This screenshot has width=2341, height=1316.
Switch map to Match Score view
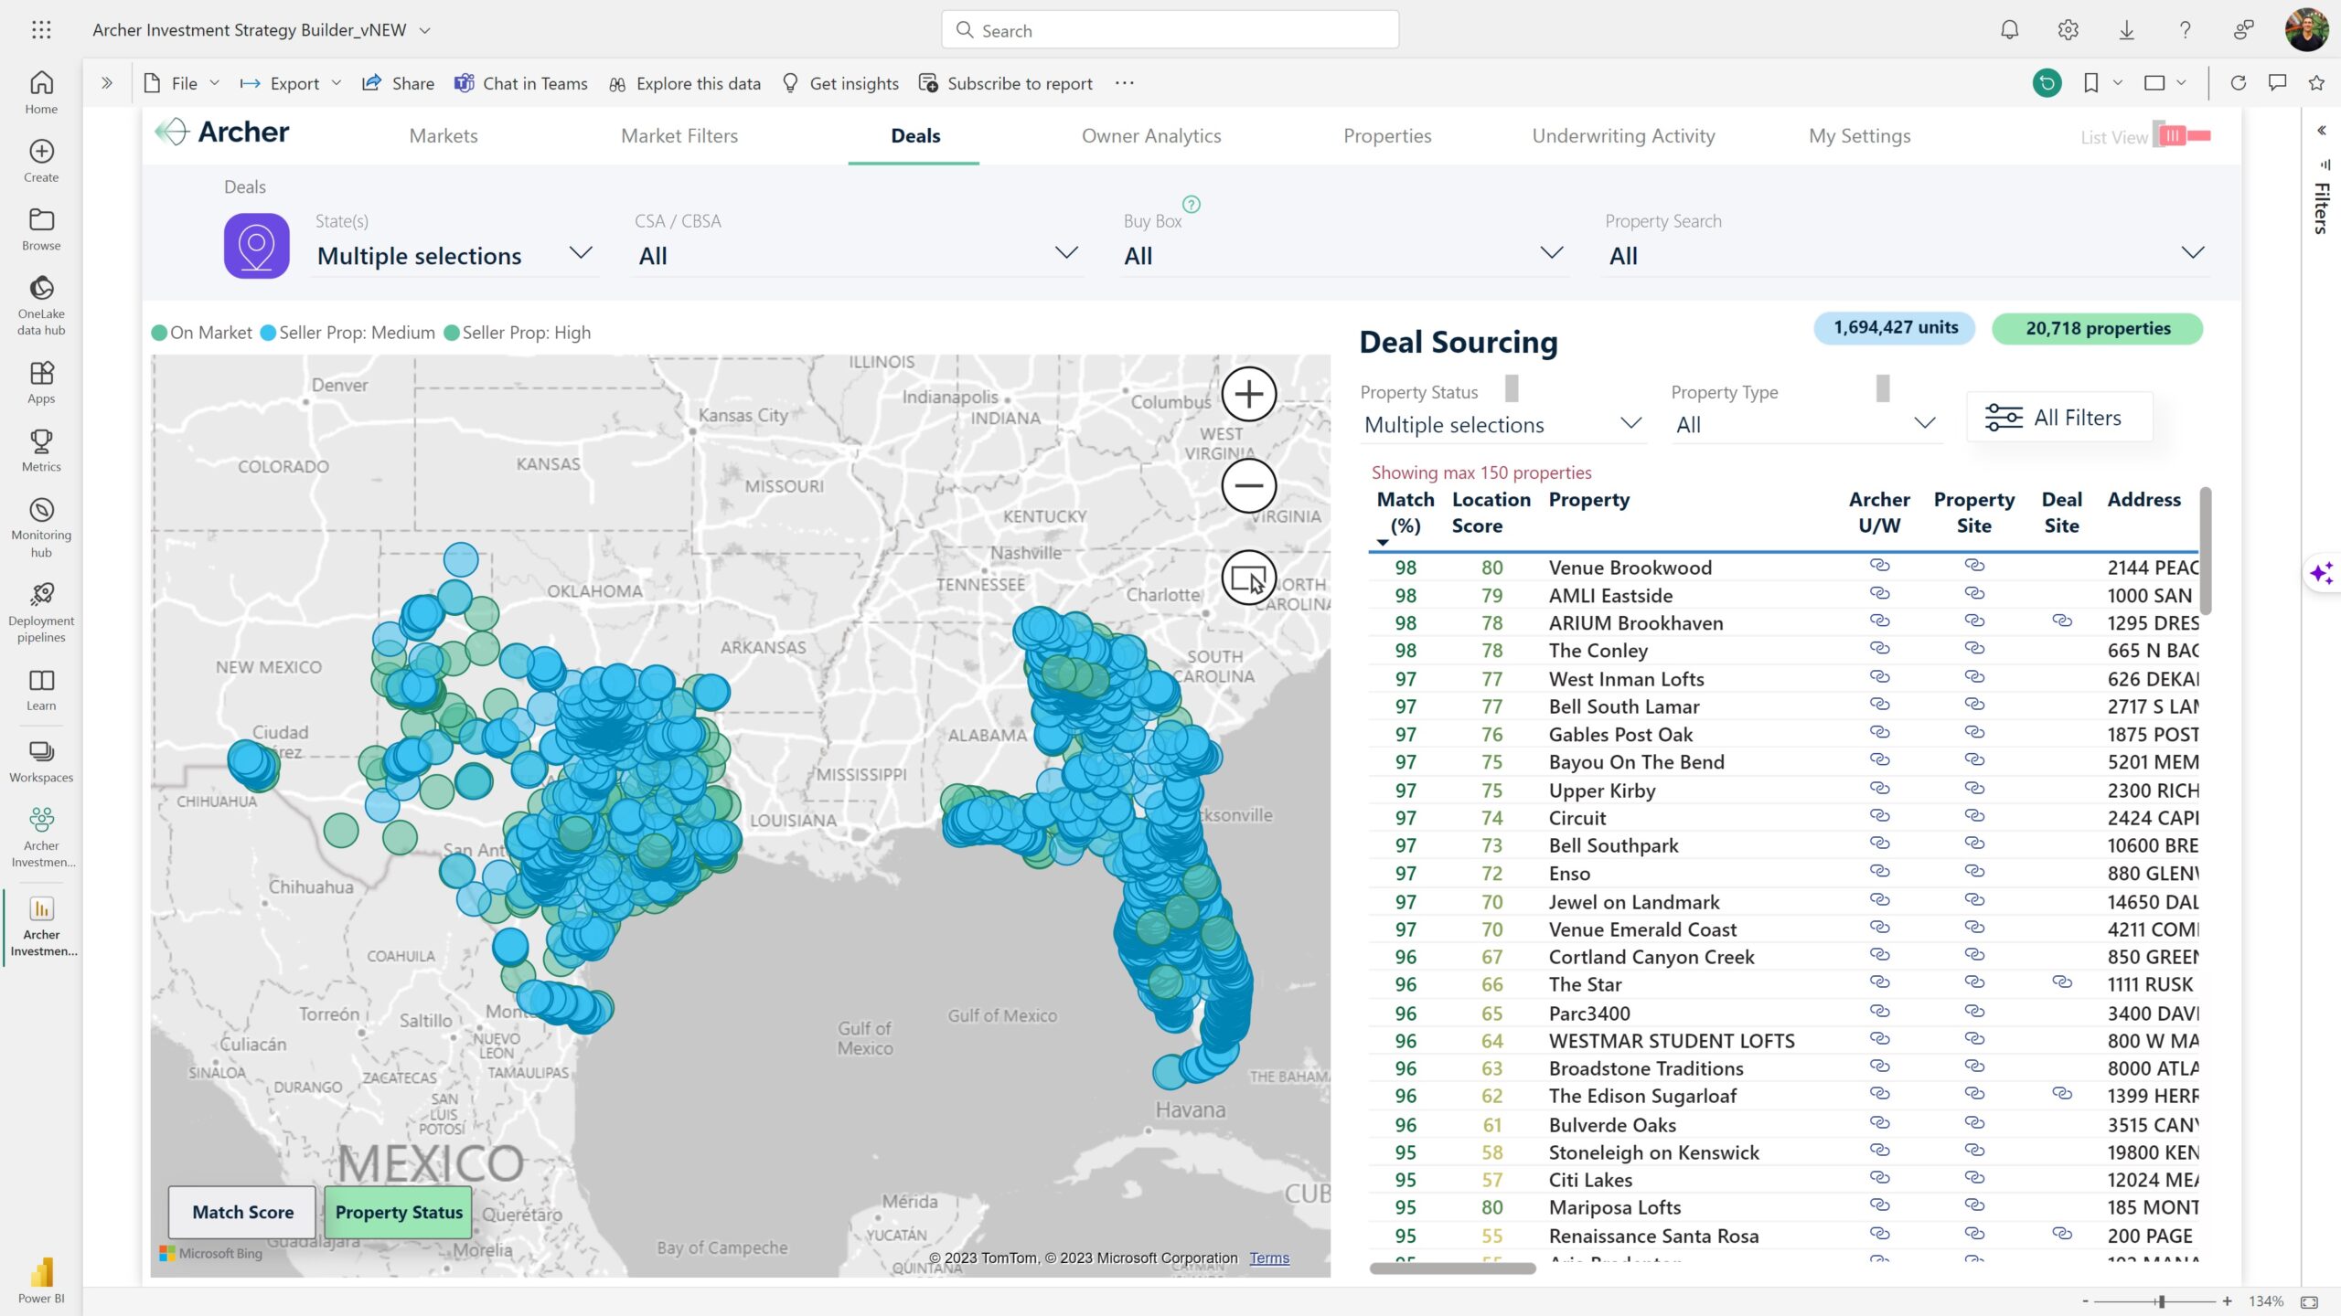point(242,1212)
